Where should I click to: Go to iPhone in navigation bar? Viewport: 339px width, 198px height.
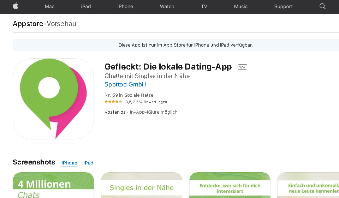click(x=125, y=6)
